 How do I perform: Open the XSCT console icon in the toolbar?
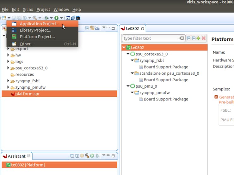[x=68, y=18]
